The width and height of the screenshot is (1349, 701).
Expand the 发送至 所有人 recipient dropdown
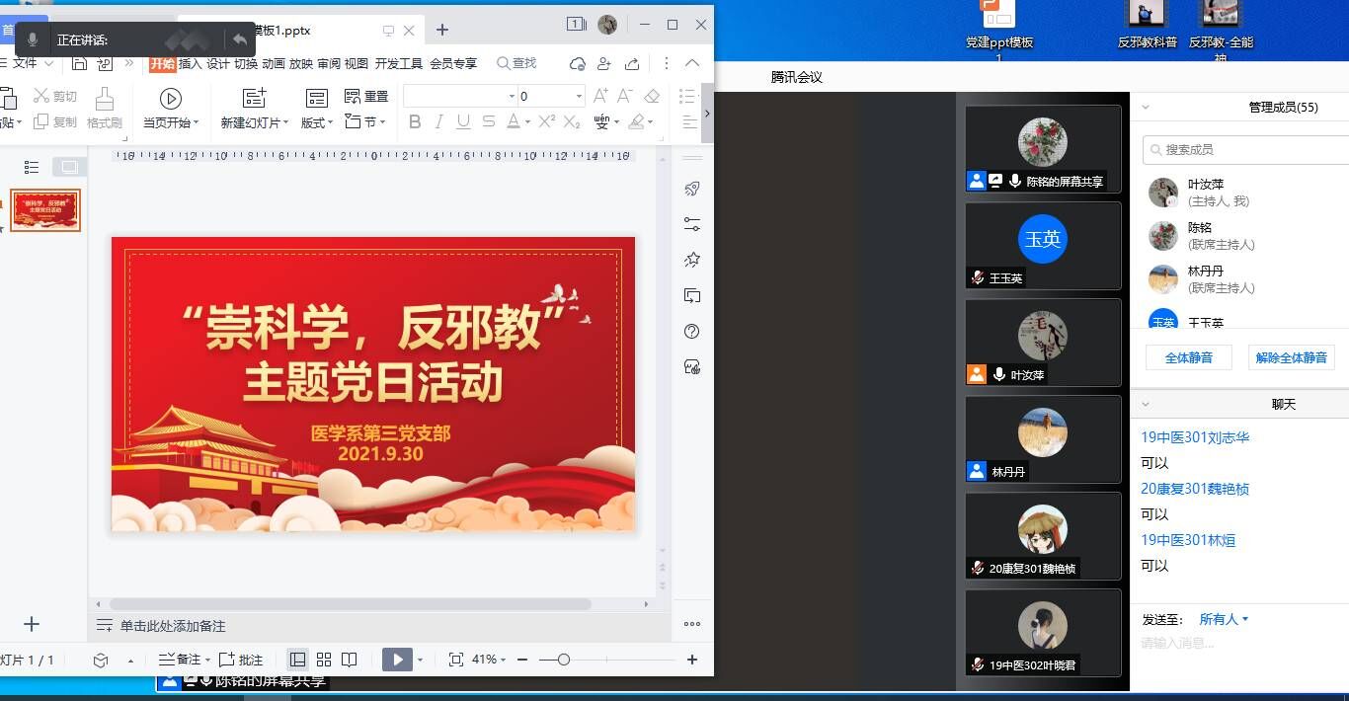click(1224, 619)
